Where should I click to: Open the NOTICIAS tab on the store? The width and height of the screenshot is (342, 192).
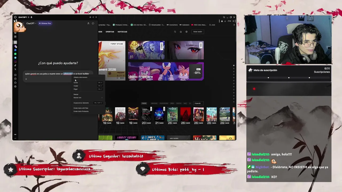click(122, 32)
